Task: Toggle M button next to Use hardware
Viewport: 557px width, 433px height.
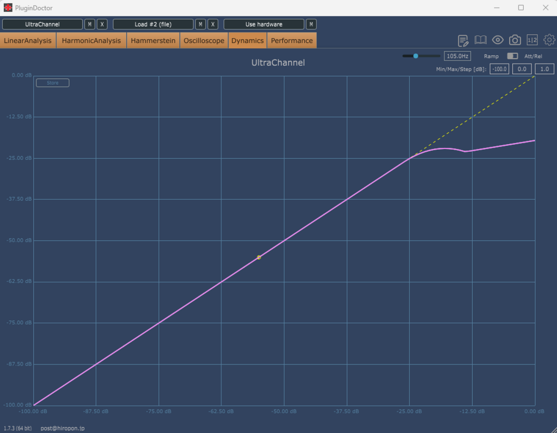Action: click(311, 24)
